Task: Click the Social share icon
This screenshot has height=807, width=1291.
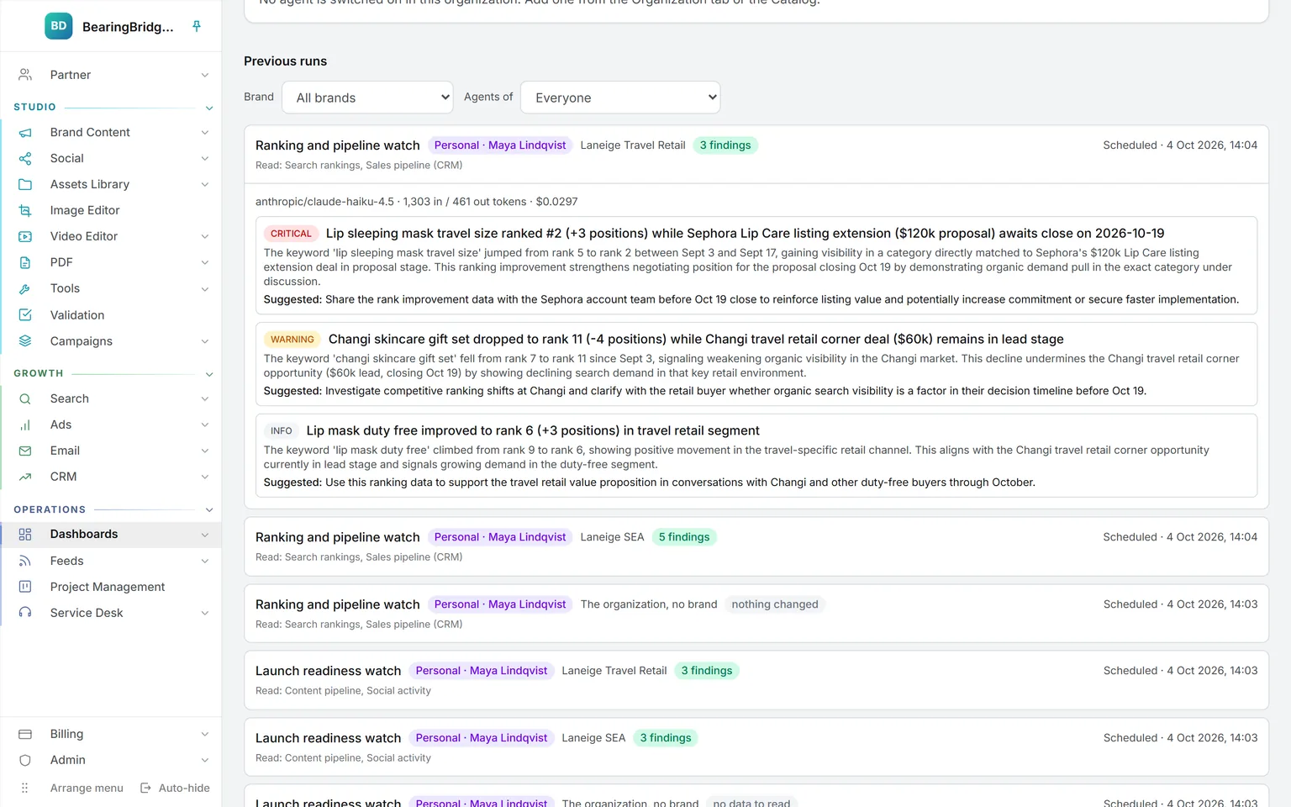Action: pos(25,159)
